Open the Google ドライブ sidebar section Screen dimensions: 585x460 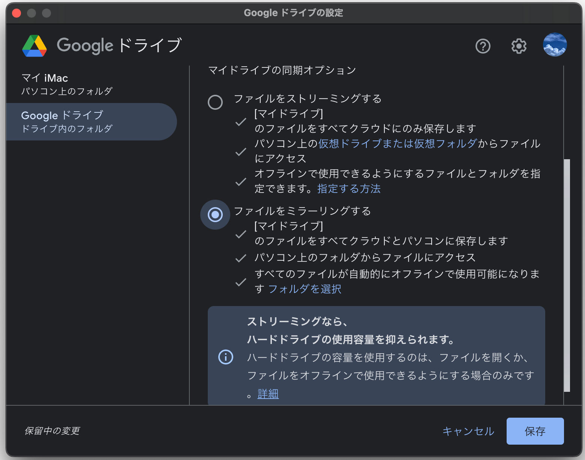click(91, 122)
